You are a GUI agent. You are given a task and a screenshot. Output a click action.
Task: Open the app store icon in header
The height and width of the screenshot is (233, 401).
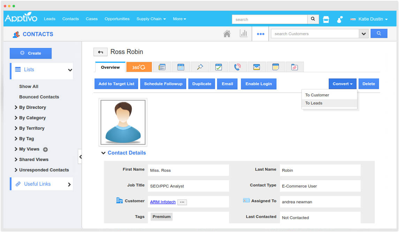[326, 19]
